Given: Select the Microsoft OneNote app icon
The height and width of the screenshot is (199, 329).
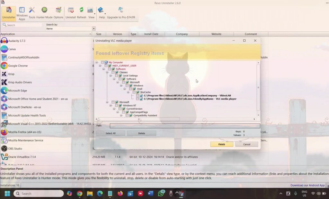Looking at the screenshot, I should [x=4, y=107].
